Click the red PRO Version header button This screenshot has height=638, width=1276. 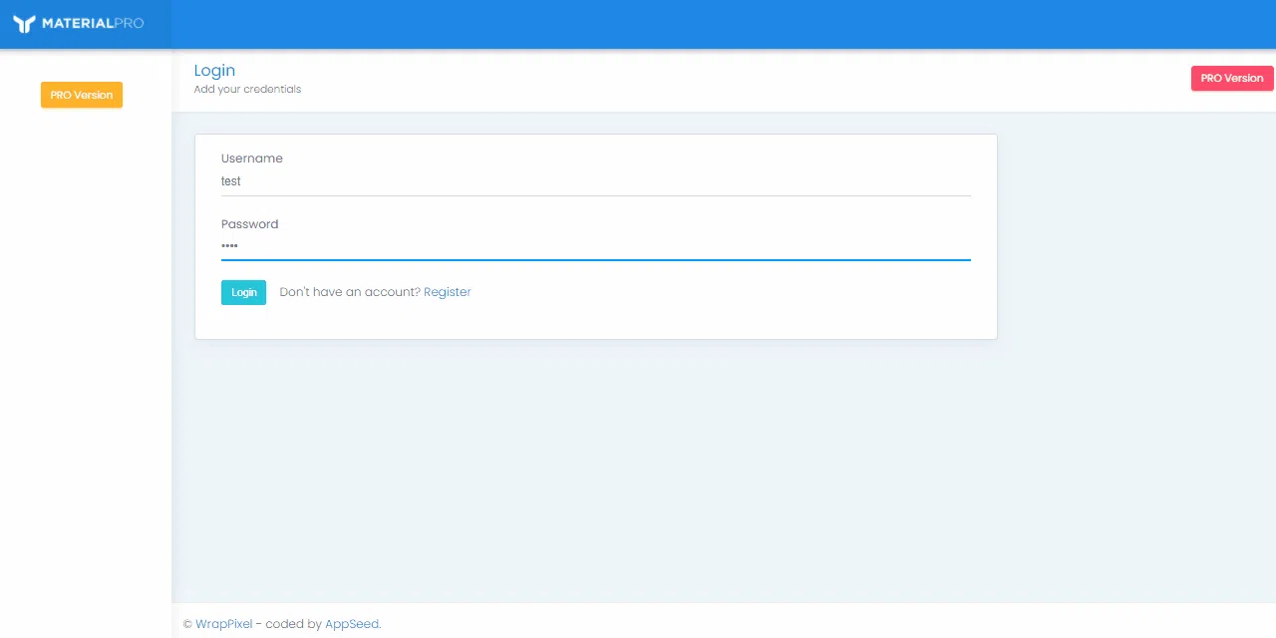coord(1232,78)
